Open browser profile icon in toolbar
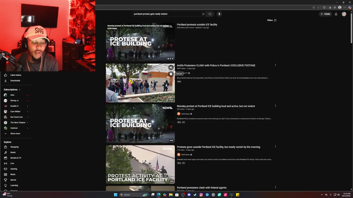 click(340, 7)
